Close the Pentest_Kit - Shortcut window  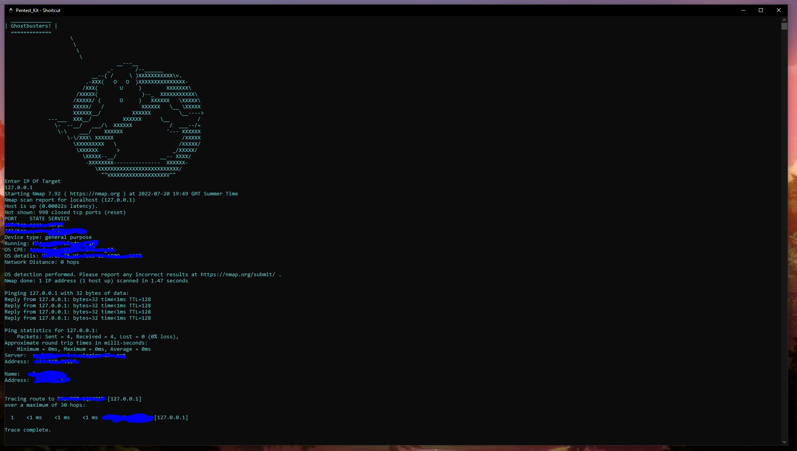coord(778,10)
